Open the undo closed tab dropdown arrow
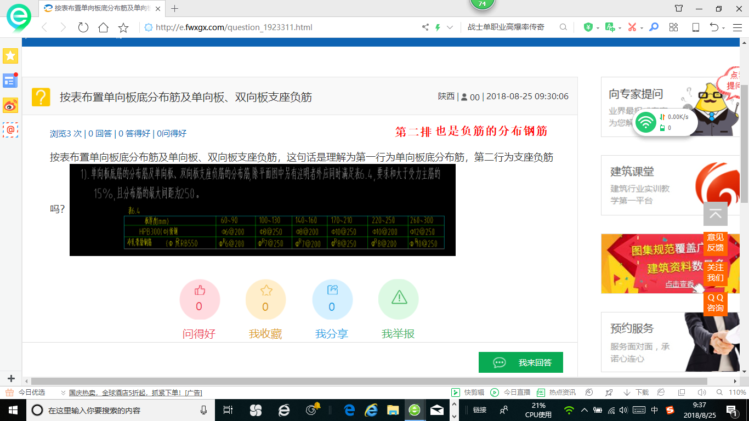 (x=724, y=28)
